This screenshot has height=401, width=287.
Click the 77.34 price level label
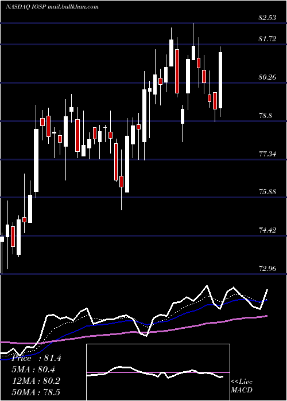[x=267, y=154]
